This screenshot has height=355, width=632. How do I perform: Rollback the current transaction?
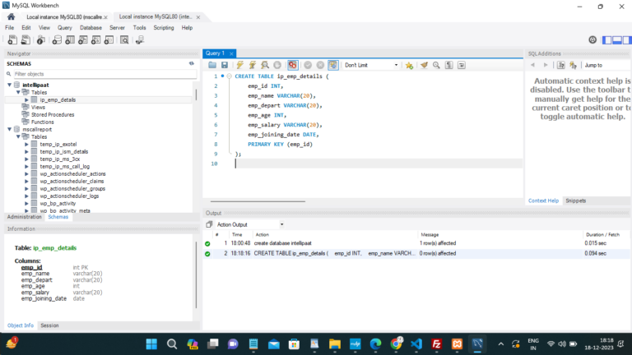(320, 65)
